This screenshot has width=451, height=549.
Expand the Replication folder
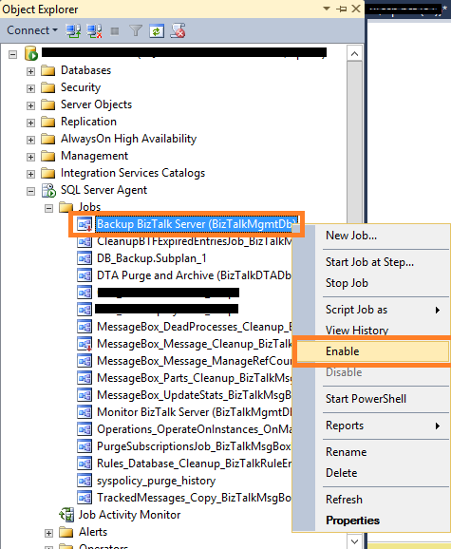tap(30, 123)
